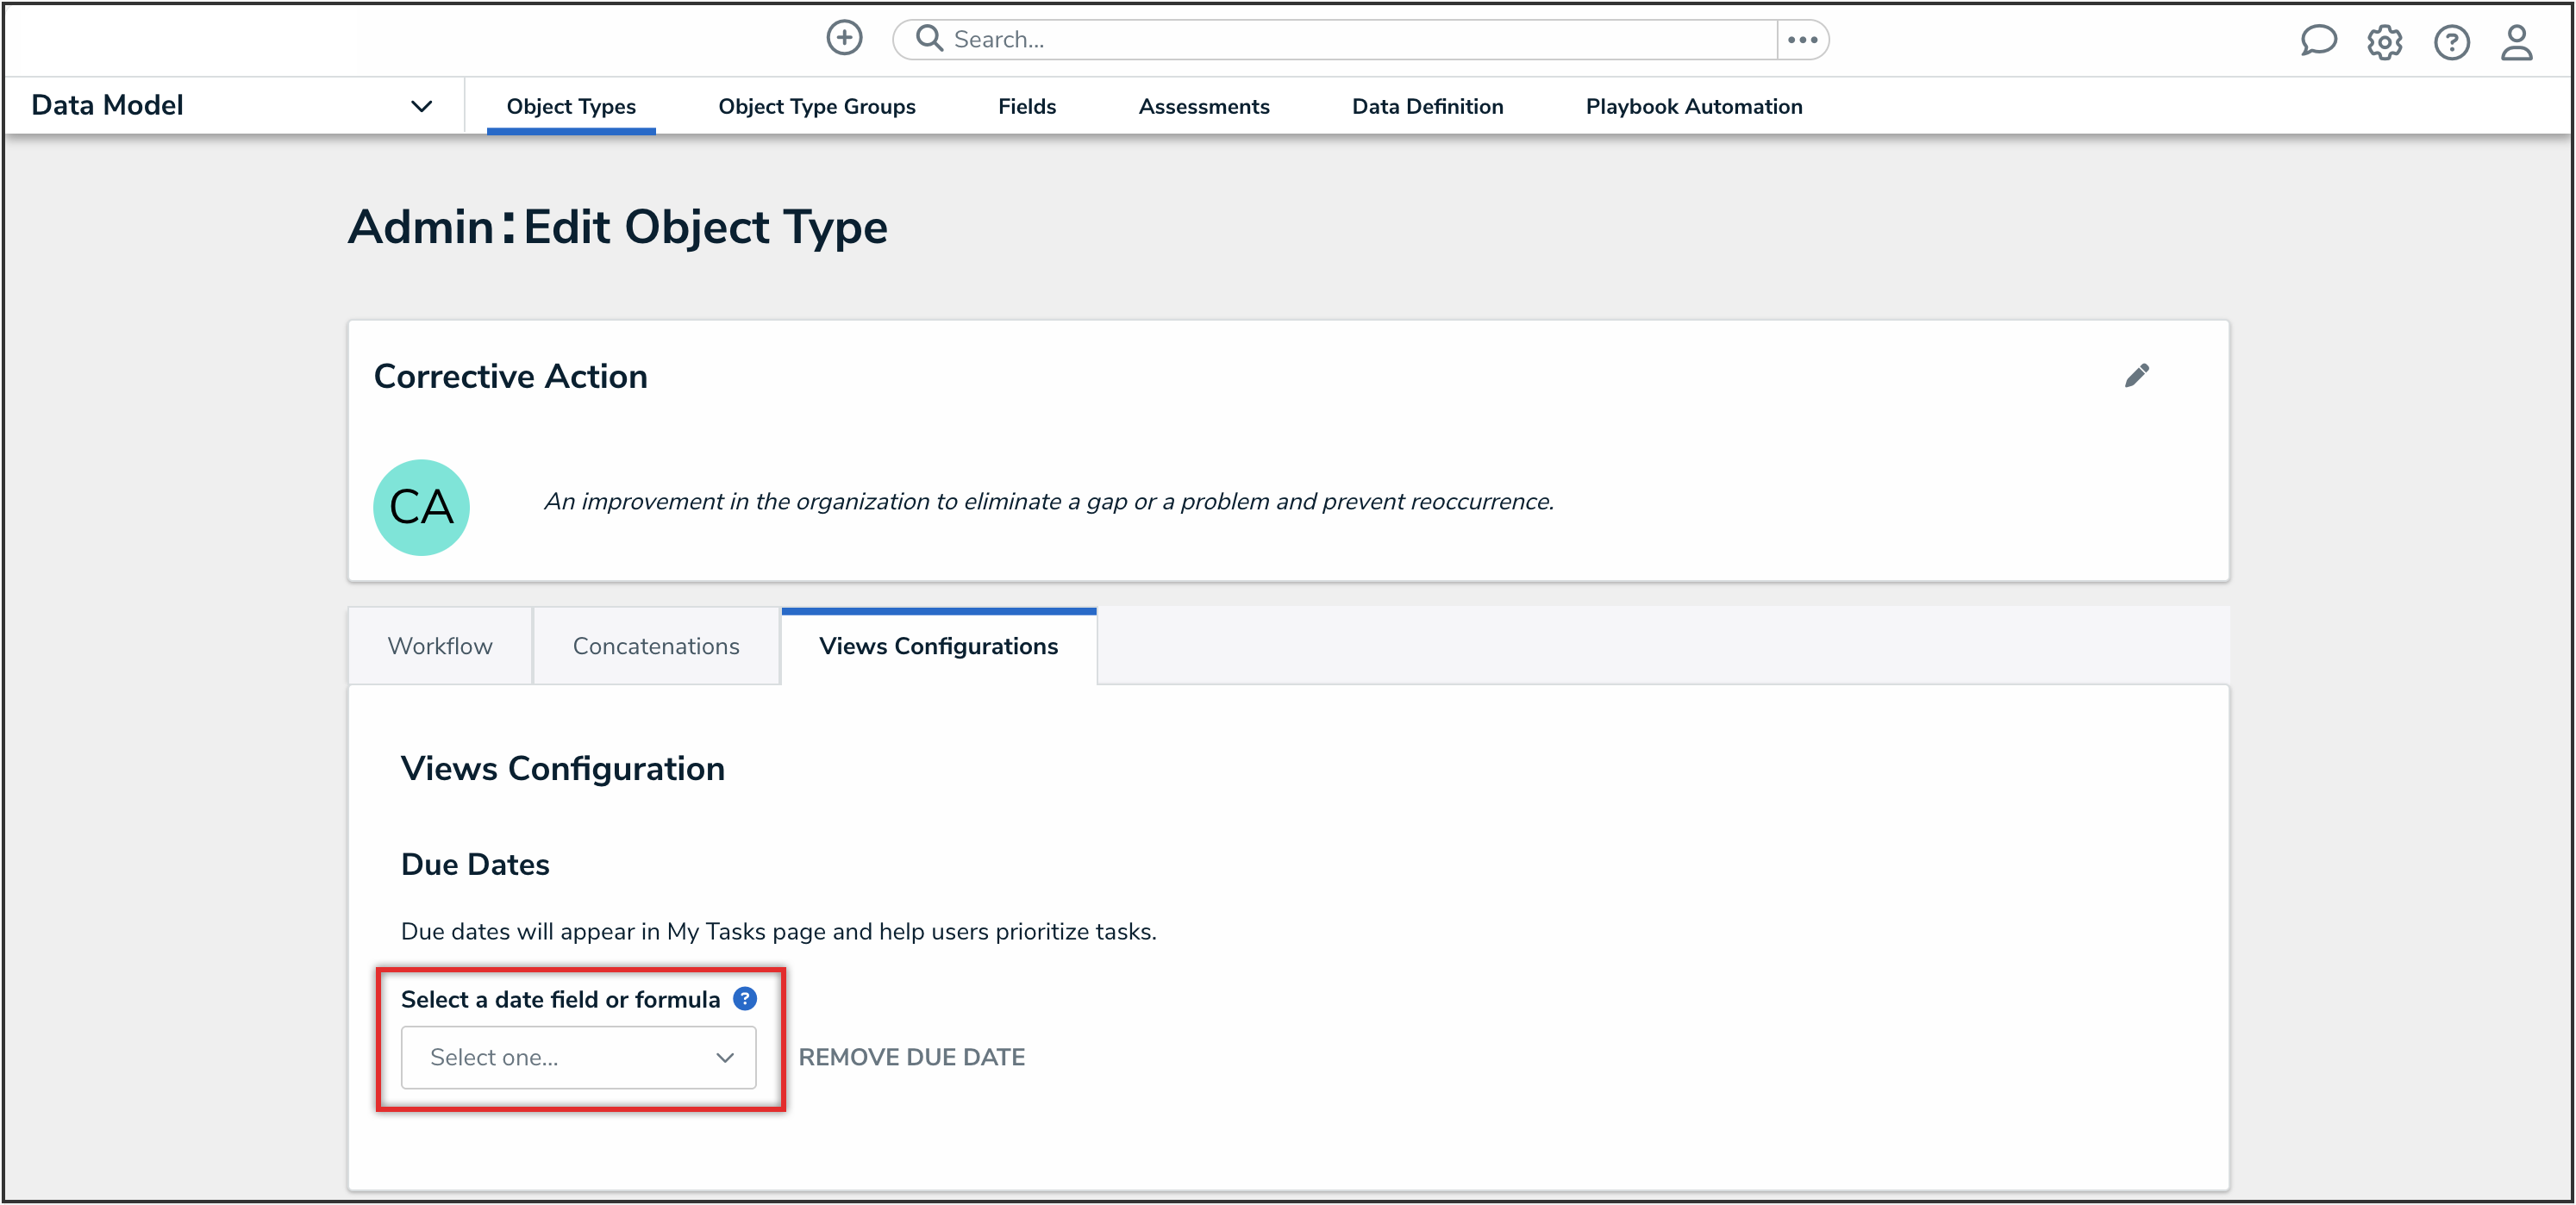This screenshot has height=1205, width=2576.
Task: Open the chat bubble messages icon
Action: [x=2317, y=41]
